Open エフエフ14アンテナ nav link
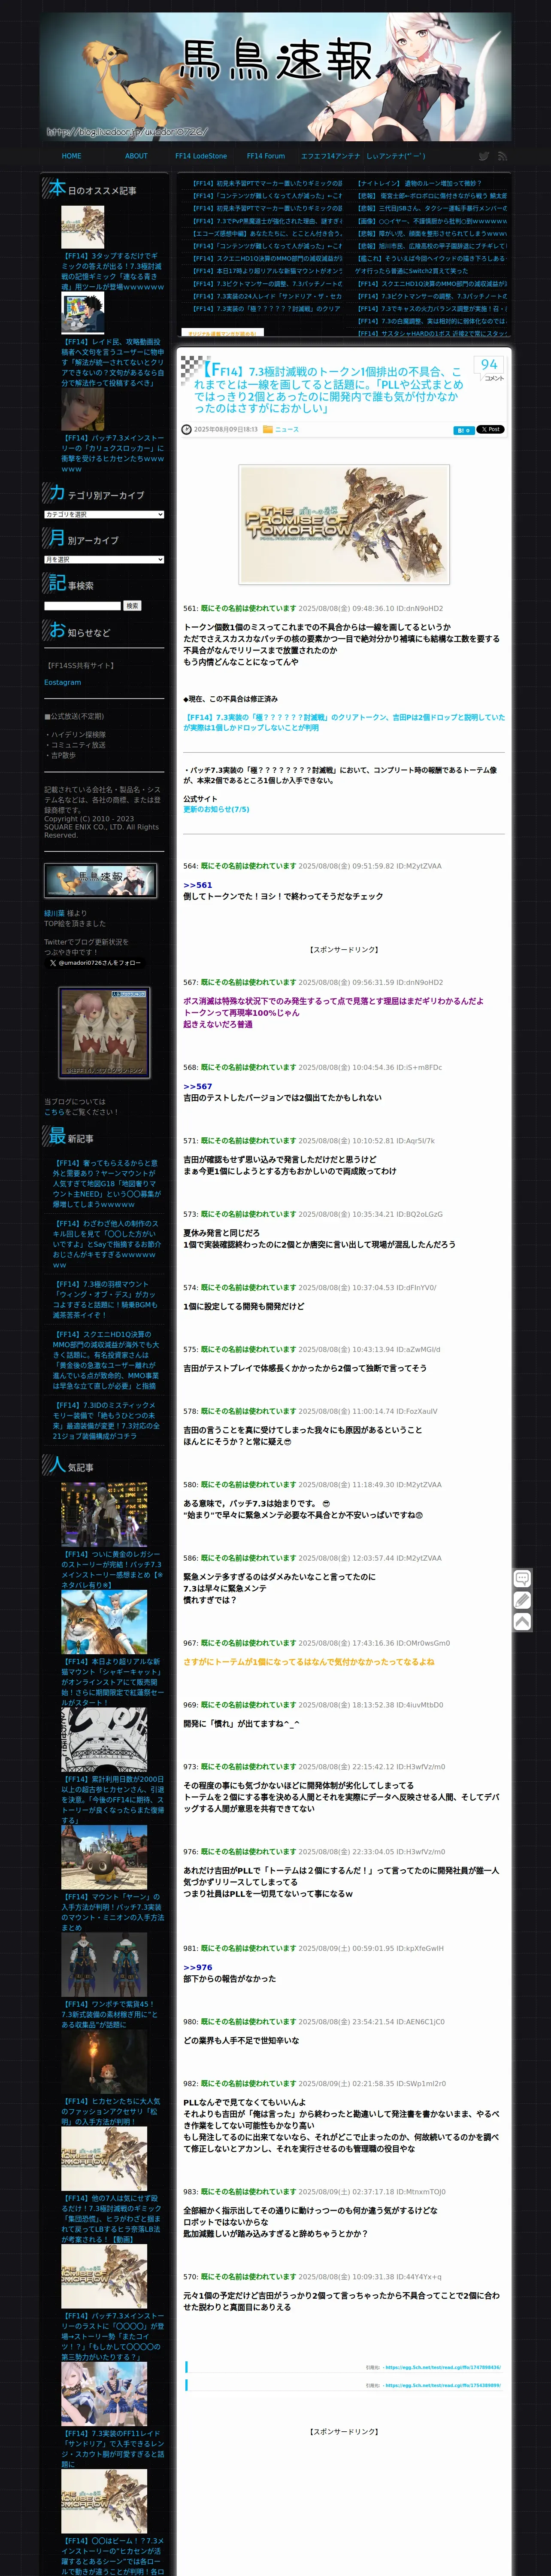Image resolution: width=551 pixels, height=2576 pixels. click(x=331, y=156)
